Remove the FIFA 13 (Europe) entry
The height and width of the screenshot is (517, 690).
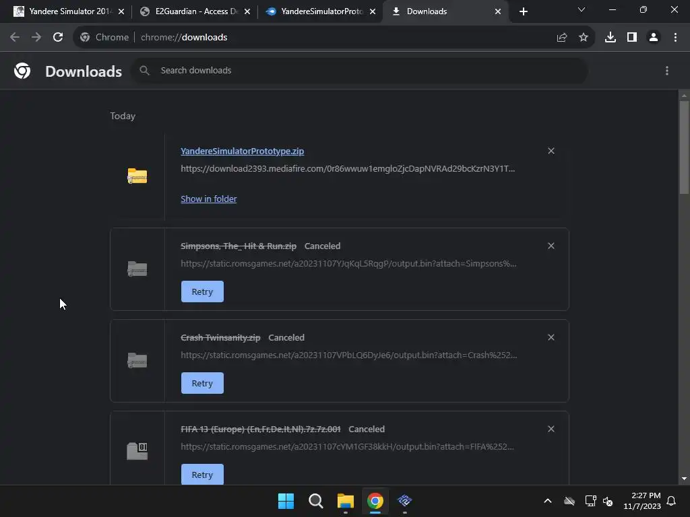(551, 429)
